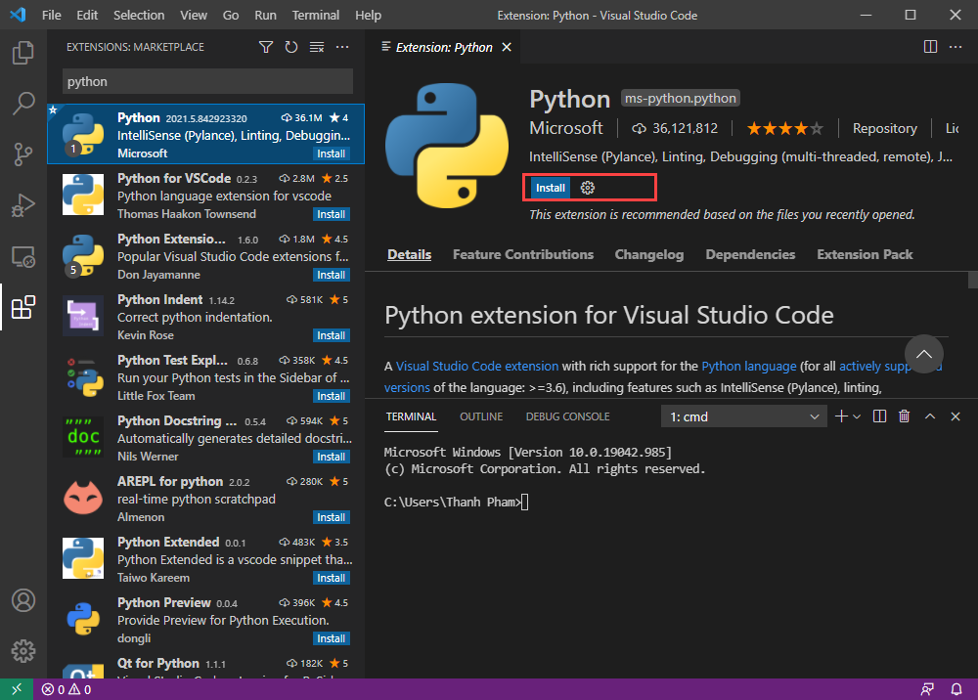The image size is (978, 700).
Task: Install Python Docstring extension
Action: [x=332, y=457]
